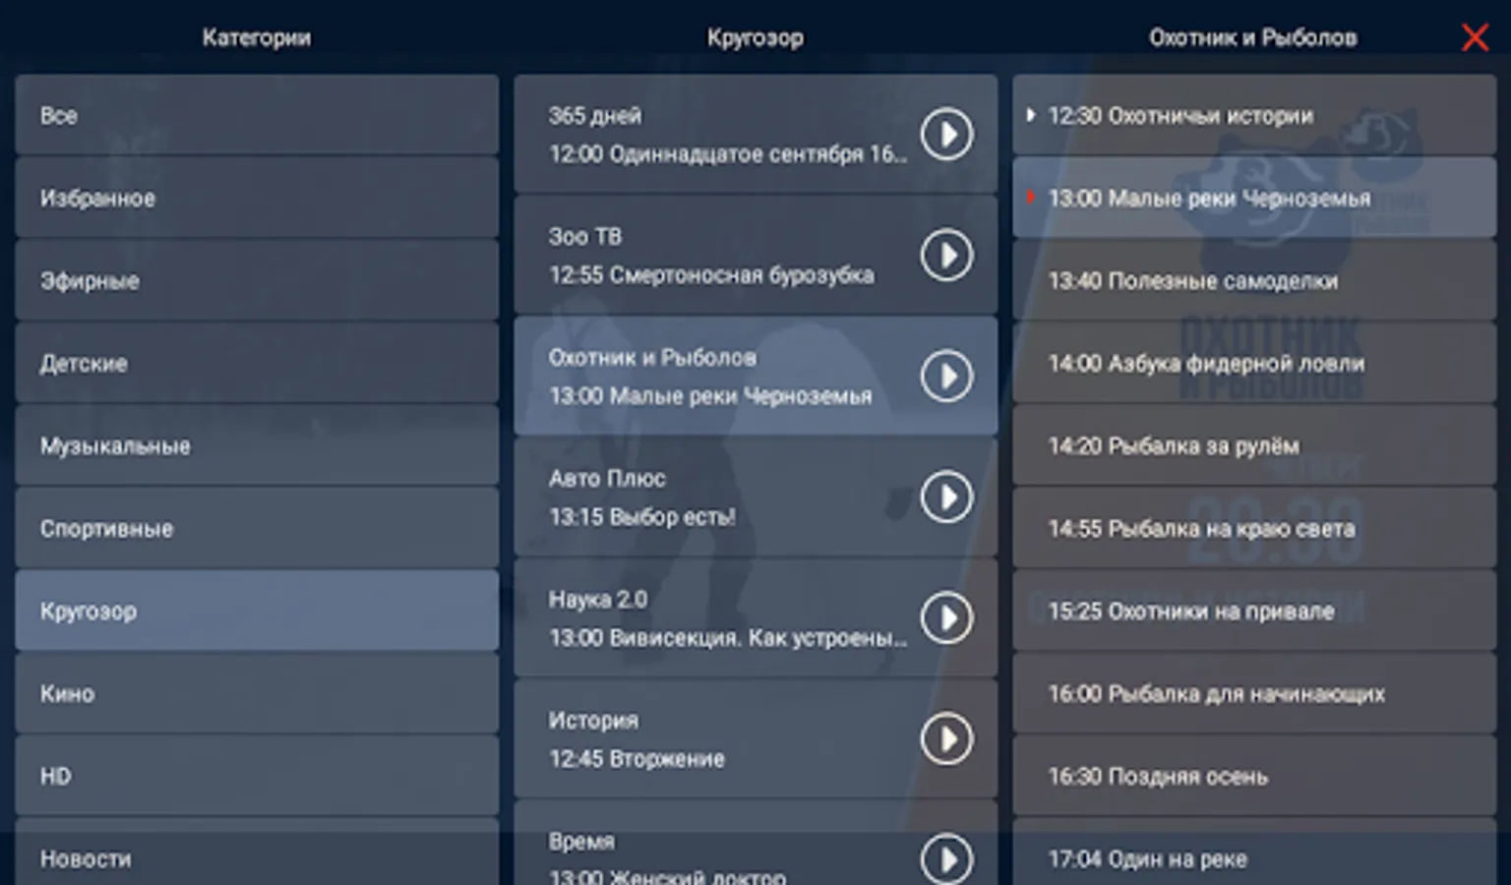This screenshot has height=885, width=1511.
Task: Open schedule entry 14:20 Рыбалка за рулём
Action: click(x=1254, y=445)
